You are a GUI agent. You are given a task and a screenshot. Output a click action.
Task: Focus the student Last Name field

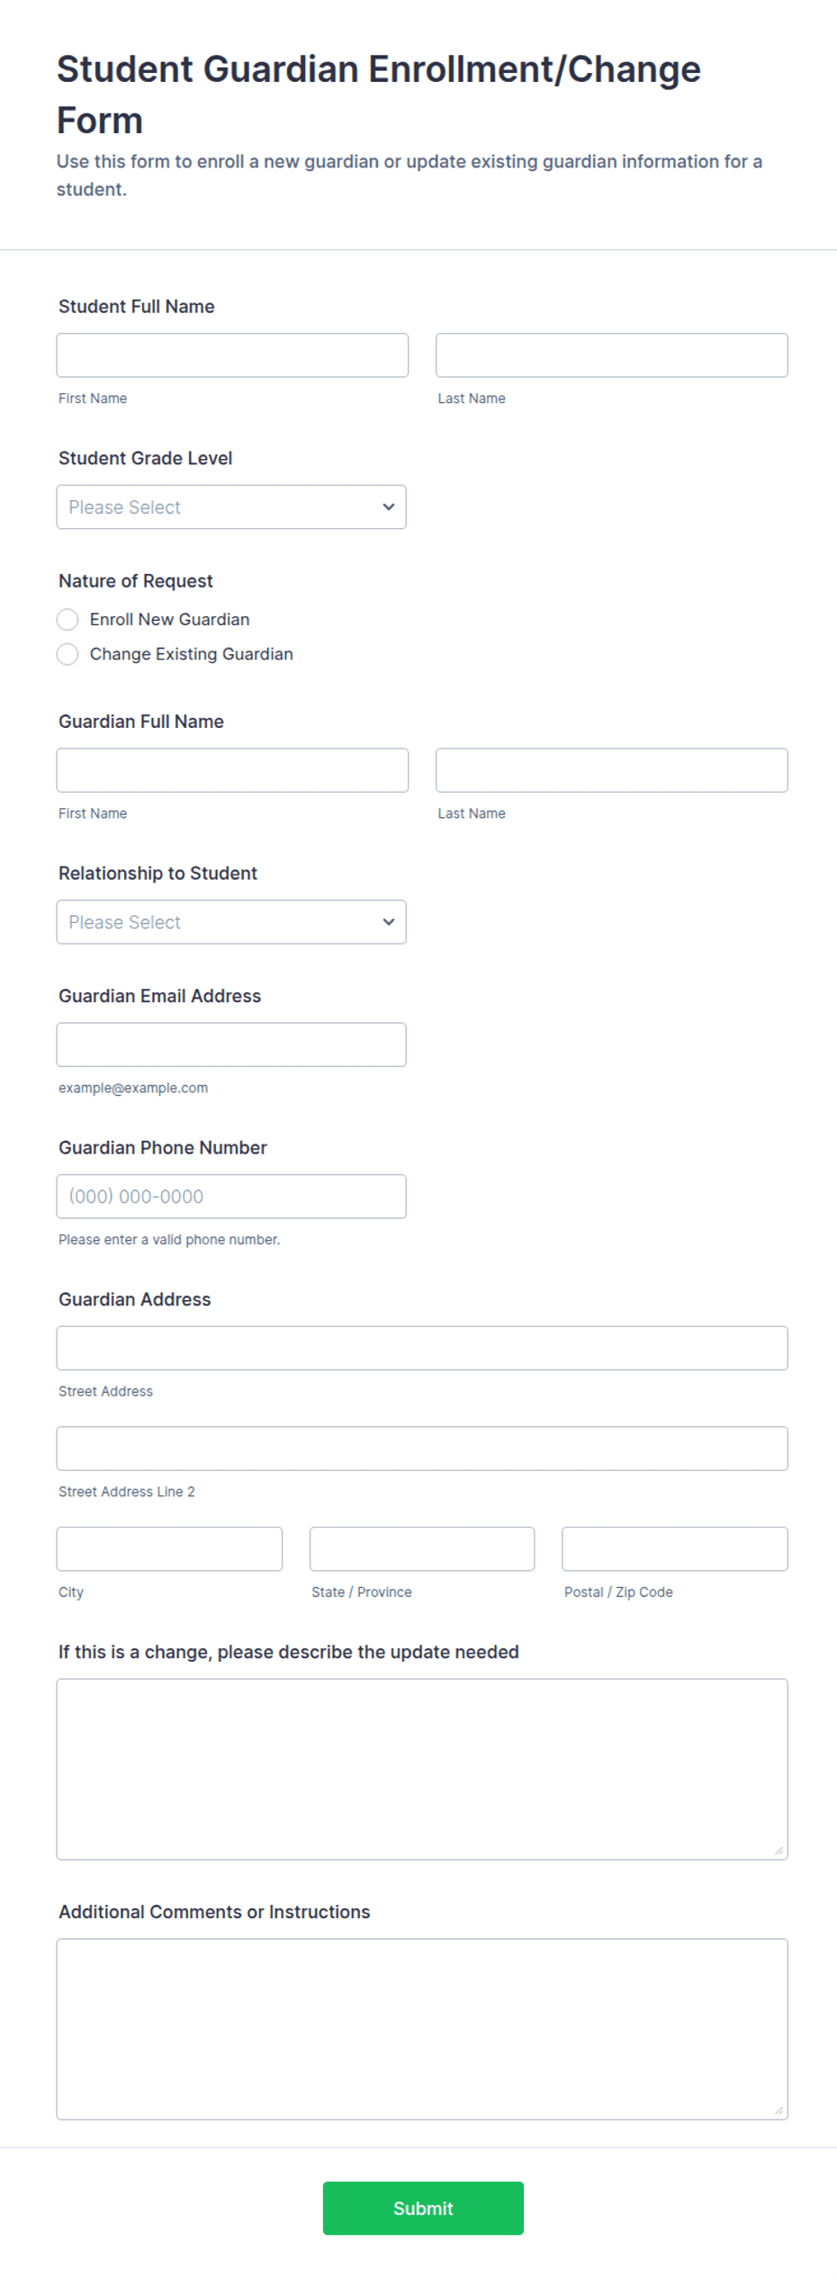point(611,354)
